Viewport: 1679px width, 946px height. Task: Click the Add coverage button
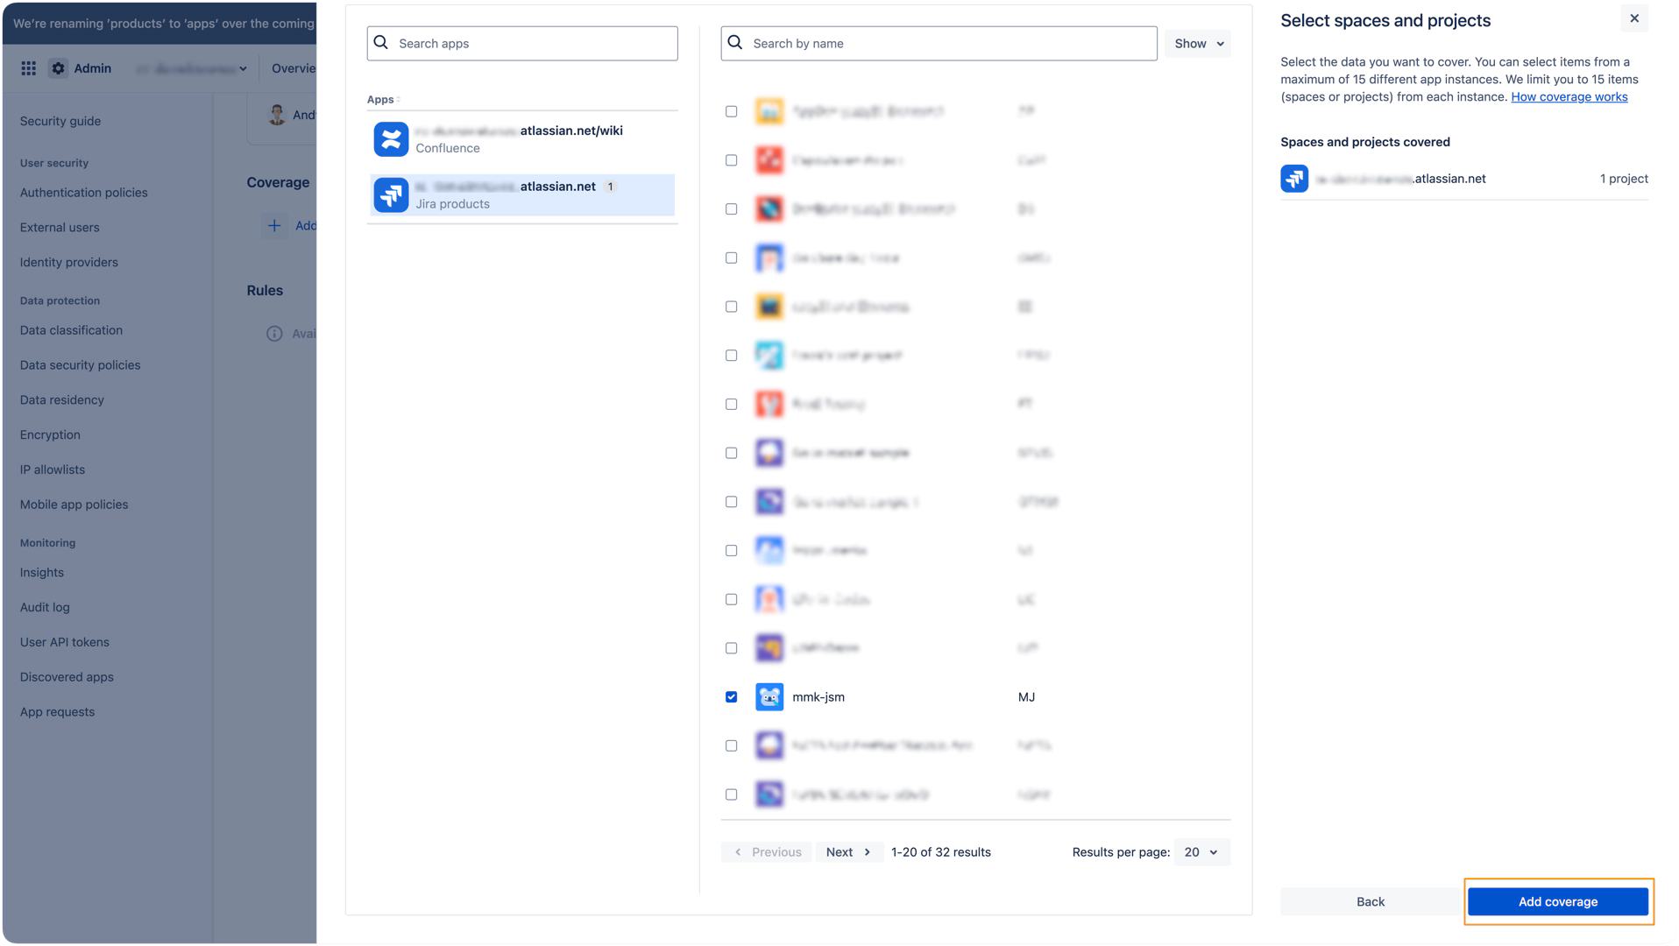(1557, 901)
